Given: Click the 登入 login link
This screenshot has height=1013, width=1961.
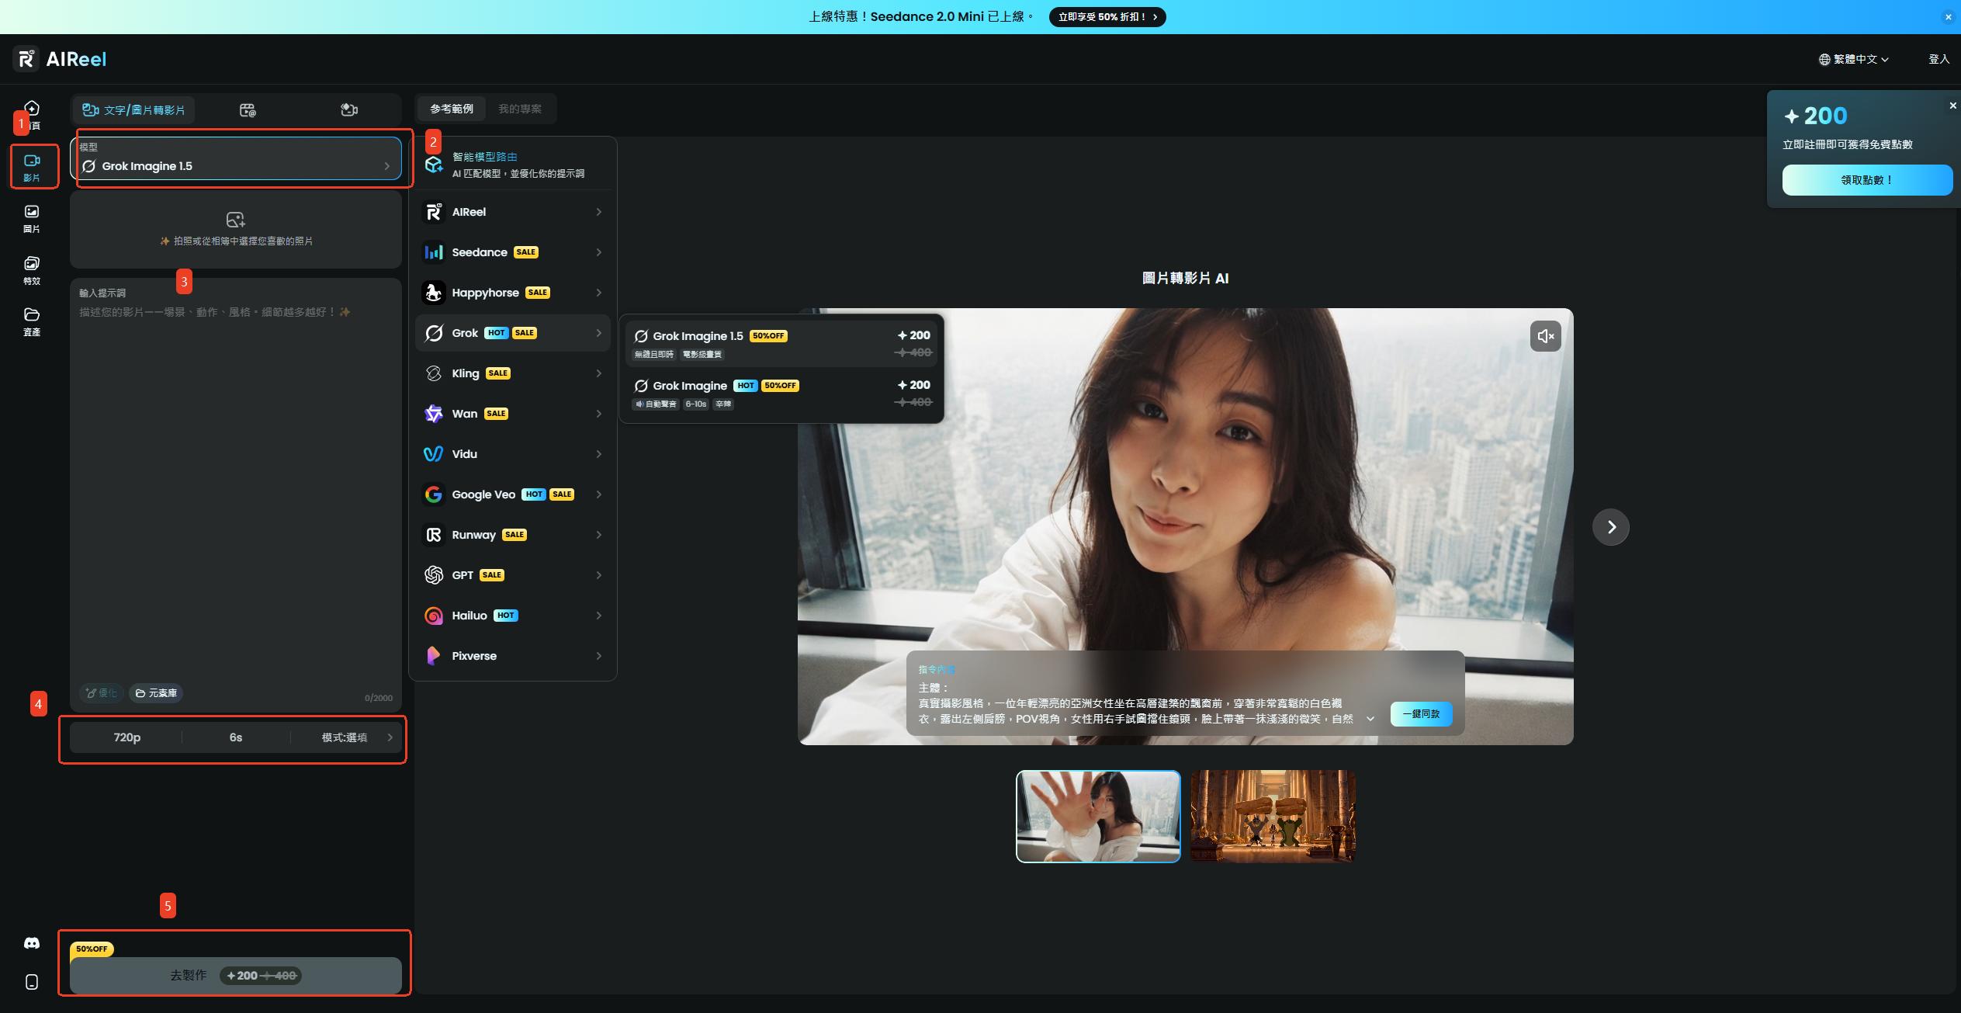Looking at the screenshot, I should 1938,59.
